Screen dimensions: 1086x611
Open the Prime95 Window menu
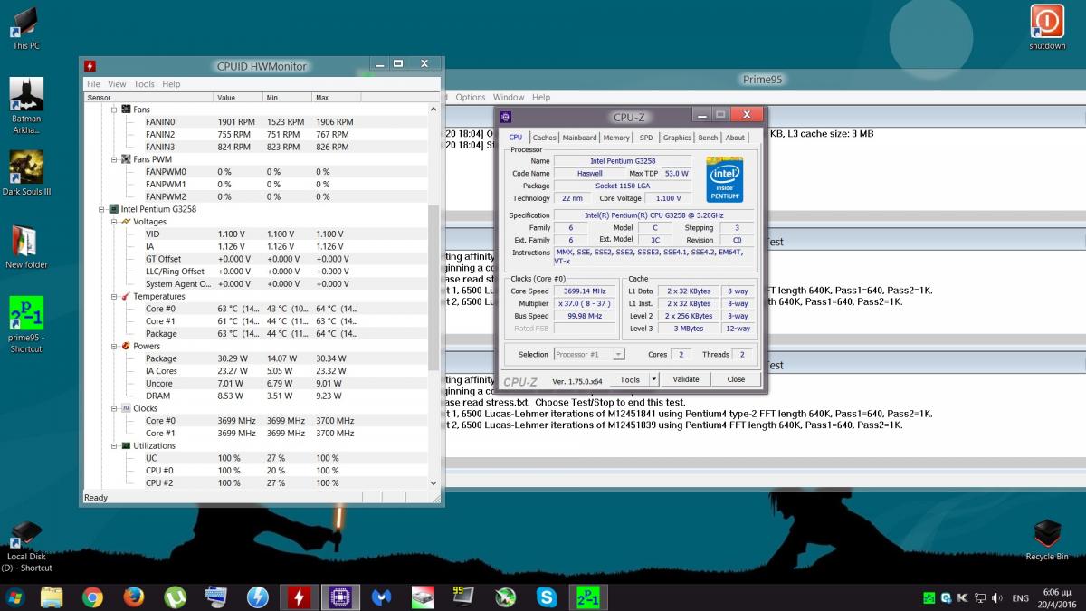[509, 97]
